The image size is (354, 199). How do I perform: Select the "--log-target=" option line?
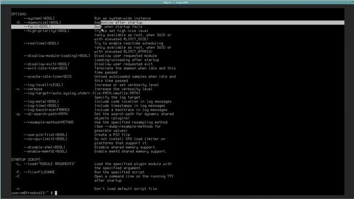tap(82, 93)
